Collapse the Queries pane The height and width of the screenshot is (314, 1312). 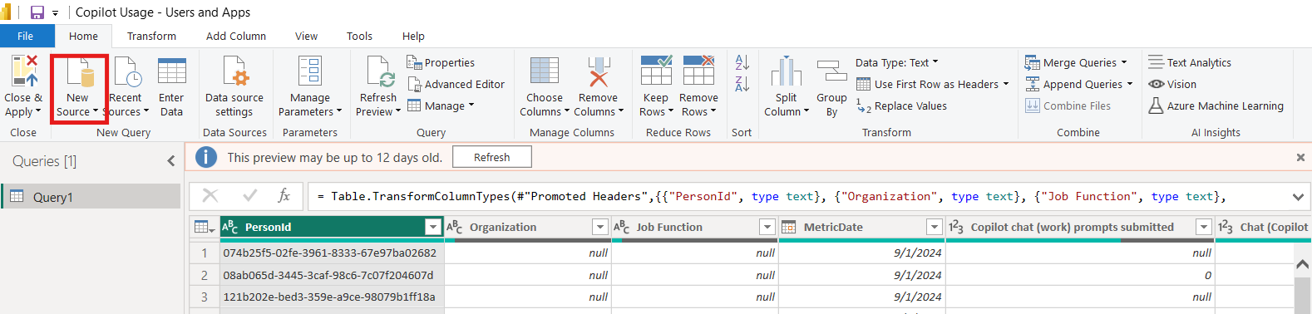pos(170,161)
